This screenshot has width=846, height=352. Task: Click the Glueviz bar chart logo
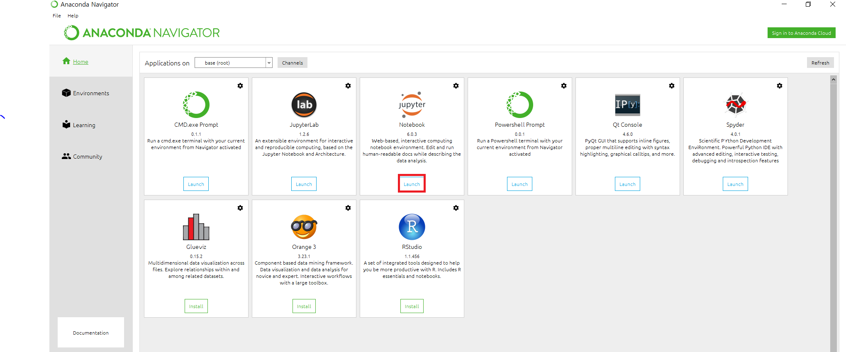[196, 227]
